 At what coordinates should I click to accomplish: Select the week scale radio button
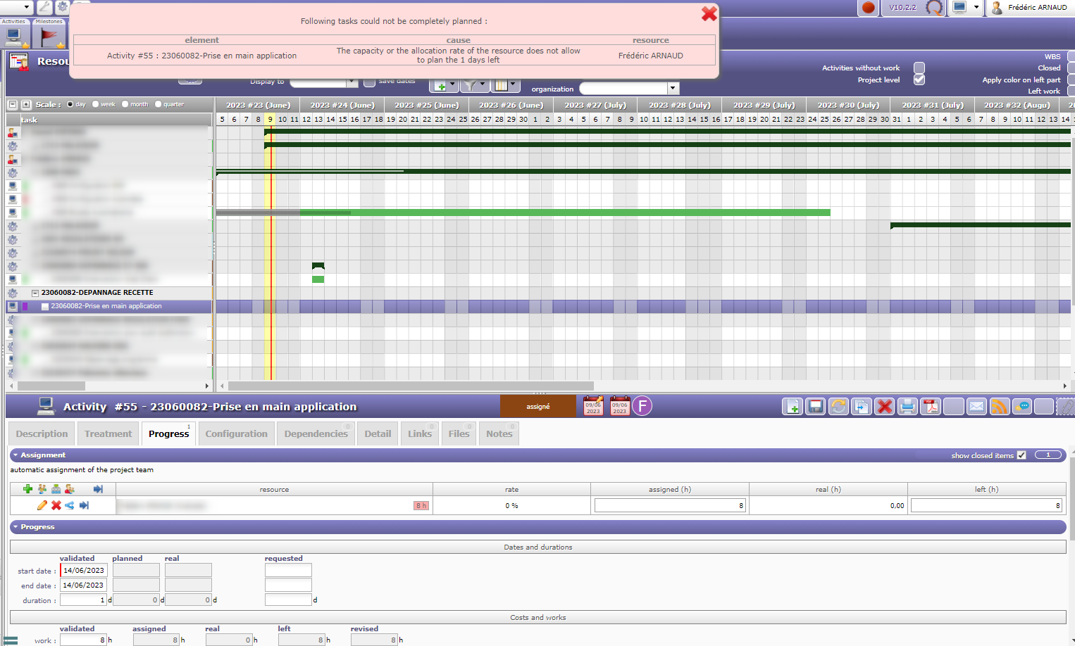pyautogui.click(x=96, y=104)
